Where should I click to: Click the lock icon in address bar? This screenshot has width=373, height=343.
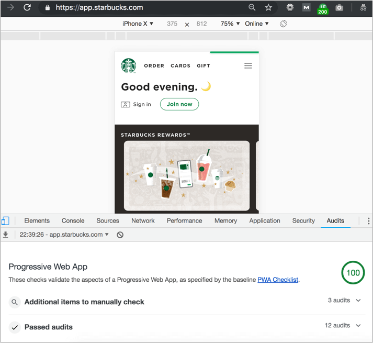[48, 8]
